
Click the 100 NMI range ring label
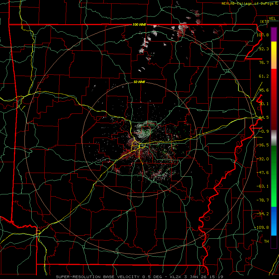pos(139,24)
